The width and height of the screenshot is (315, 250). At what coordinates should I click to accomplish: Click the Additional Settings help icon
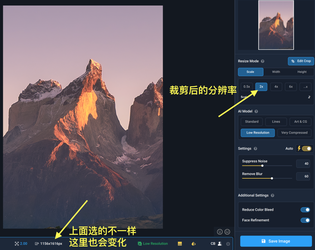click(x=272, y=196)
